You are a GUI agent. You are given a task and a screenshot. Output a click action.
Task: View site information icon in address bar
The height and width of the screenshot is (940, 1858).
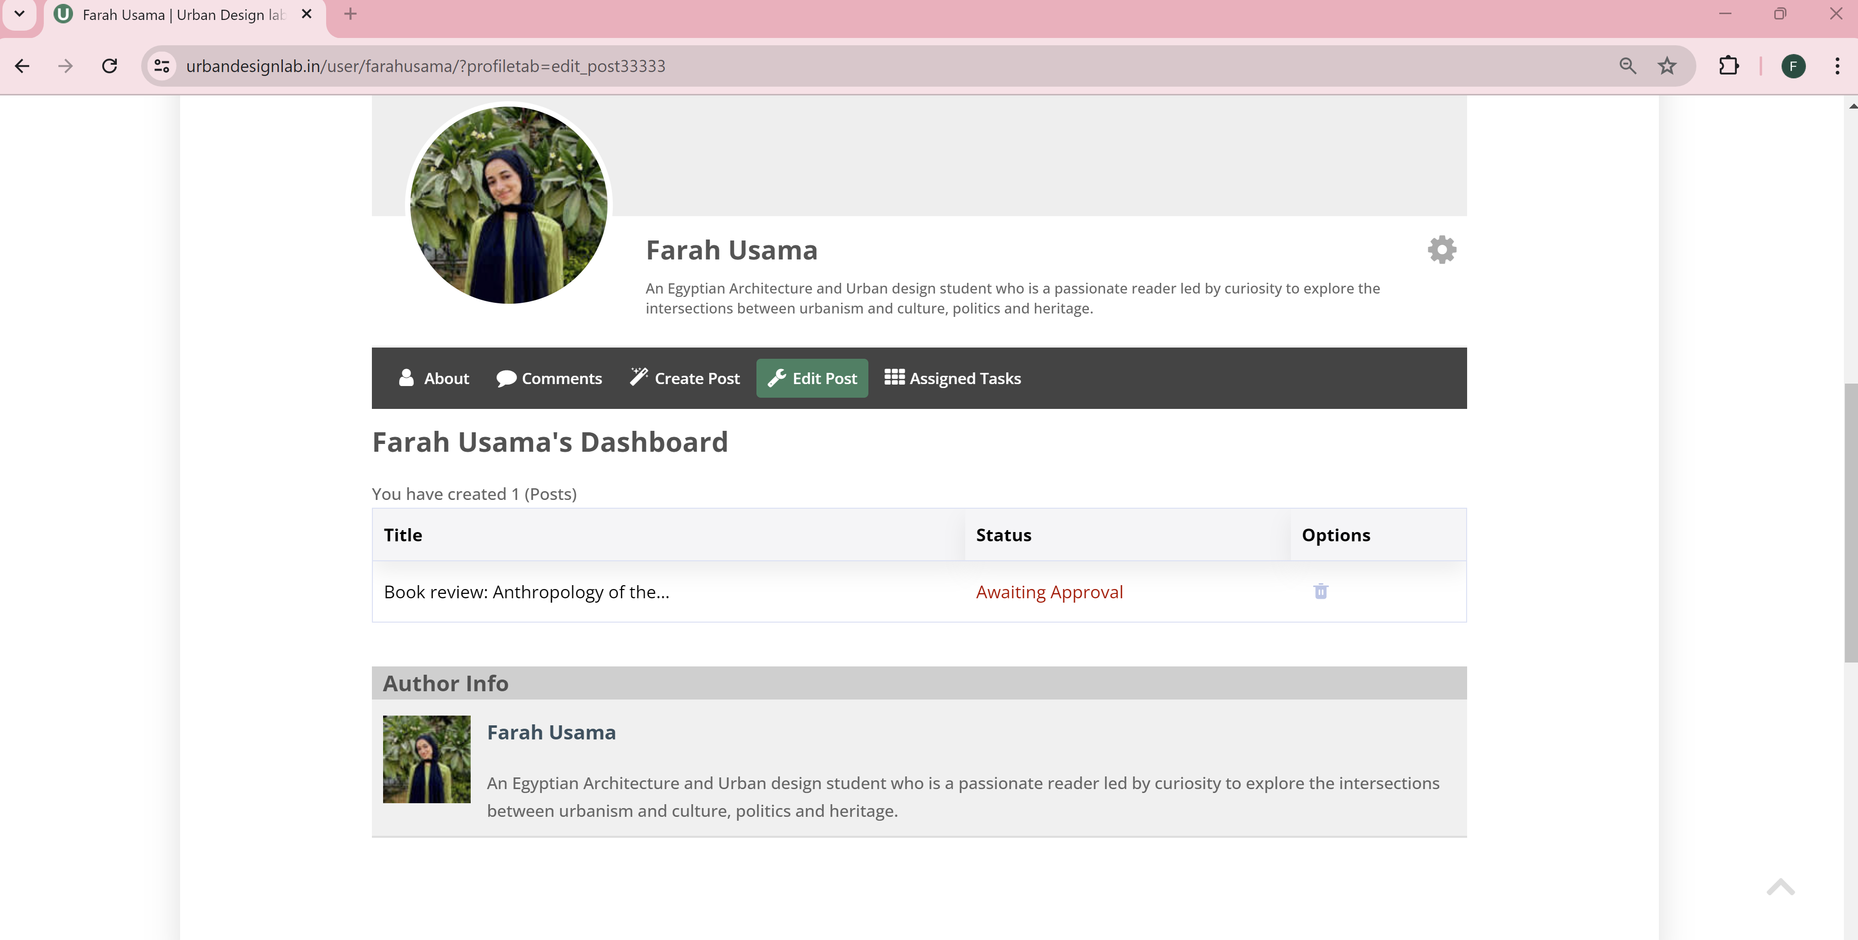(162, 66)
